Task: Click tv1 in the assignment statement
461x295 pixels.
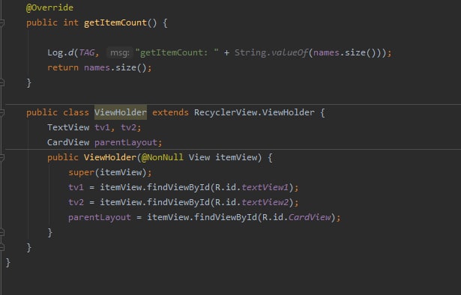Action: click(76, 187)
